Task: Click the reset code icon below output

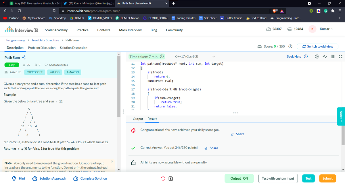Action: click(x=163, y=178)
